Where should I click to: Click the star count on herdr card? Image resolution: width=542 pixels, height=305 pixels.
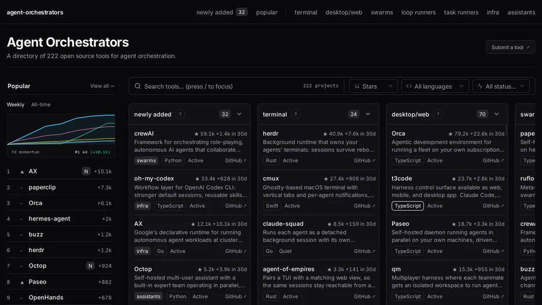coord(333,134)
